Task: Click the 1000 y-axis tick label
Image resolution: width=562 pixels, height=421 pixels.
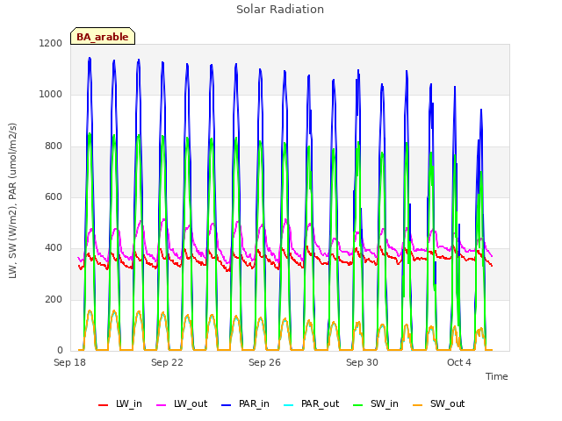Action: [51, 95]
